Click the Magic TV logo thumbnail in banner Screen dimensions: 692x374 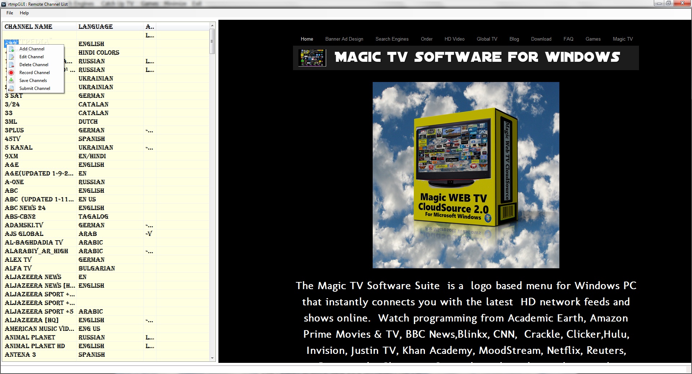pos(312,58)
